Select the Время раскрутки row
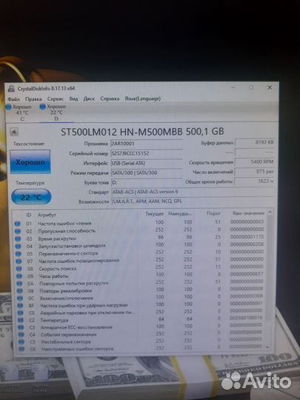 point(139,238)
